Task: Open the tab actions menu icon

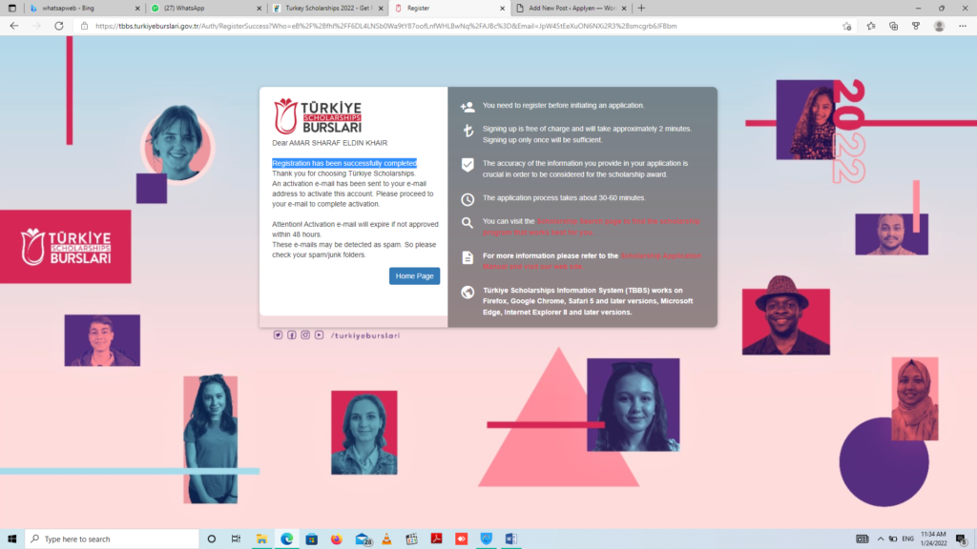Action: (x=11, y=8)
